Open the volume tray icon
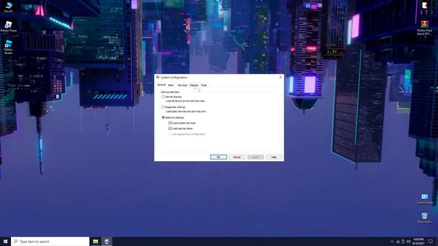Screen dimensions: 438x246 409,241
